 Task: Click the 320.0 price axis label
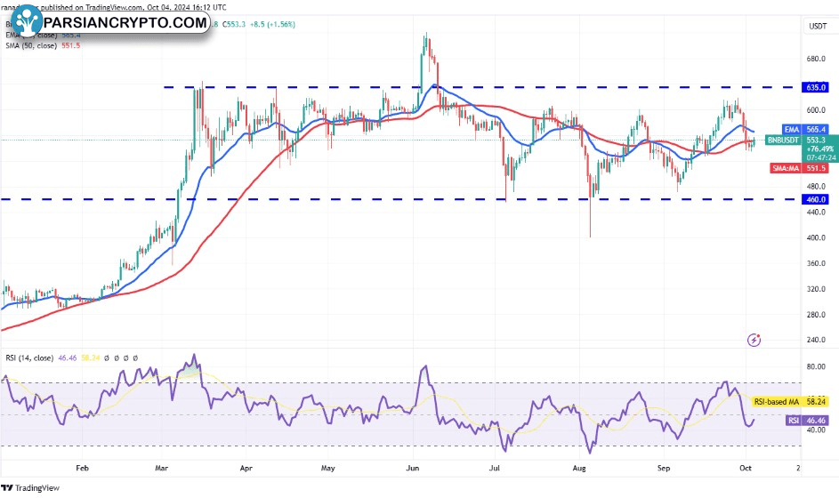click(x=816, y=289)
